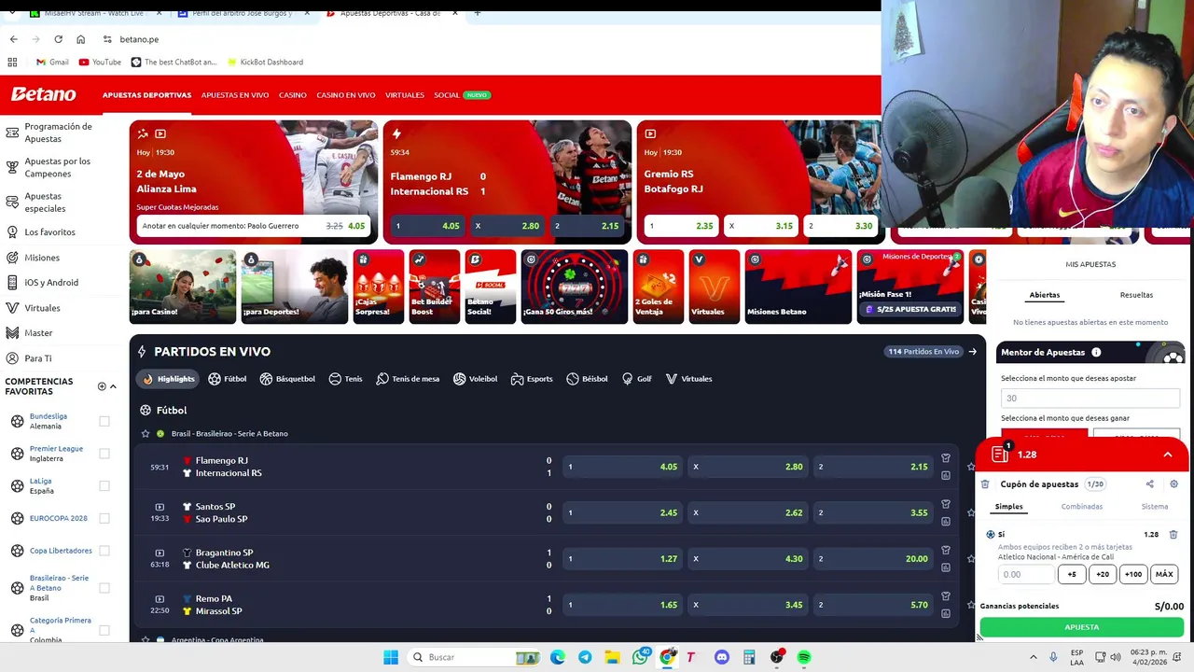Add +100 to the stake
Viewport: 1194px width, 672px height.
tap(1133, 575)
